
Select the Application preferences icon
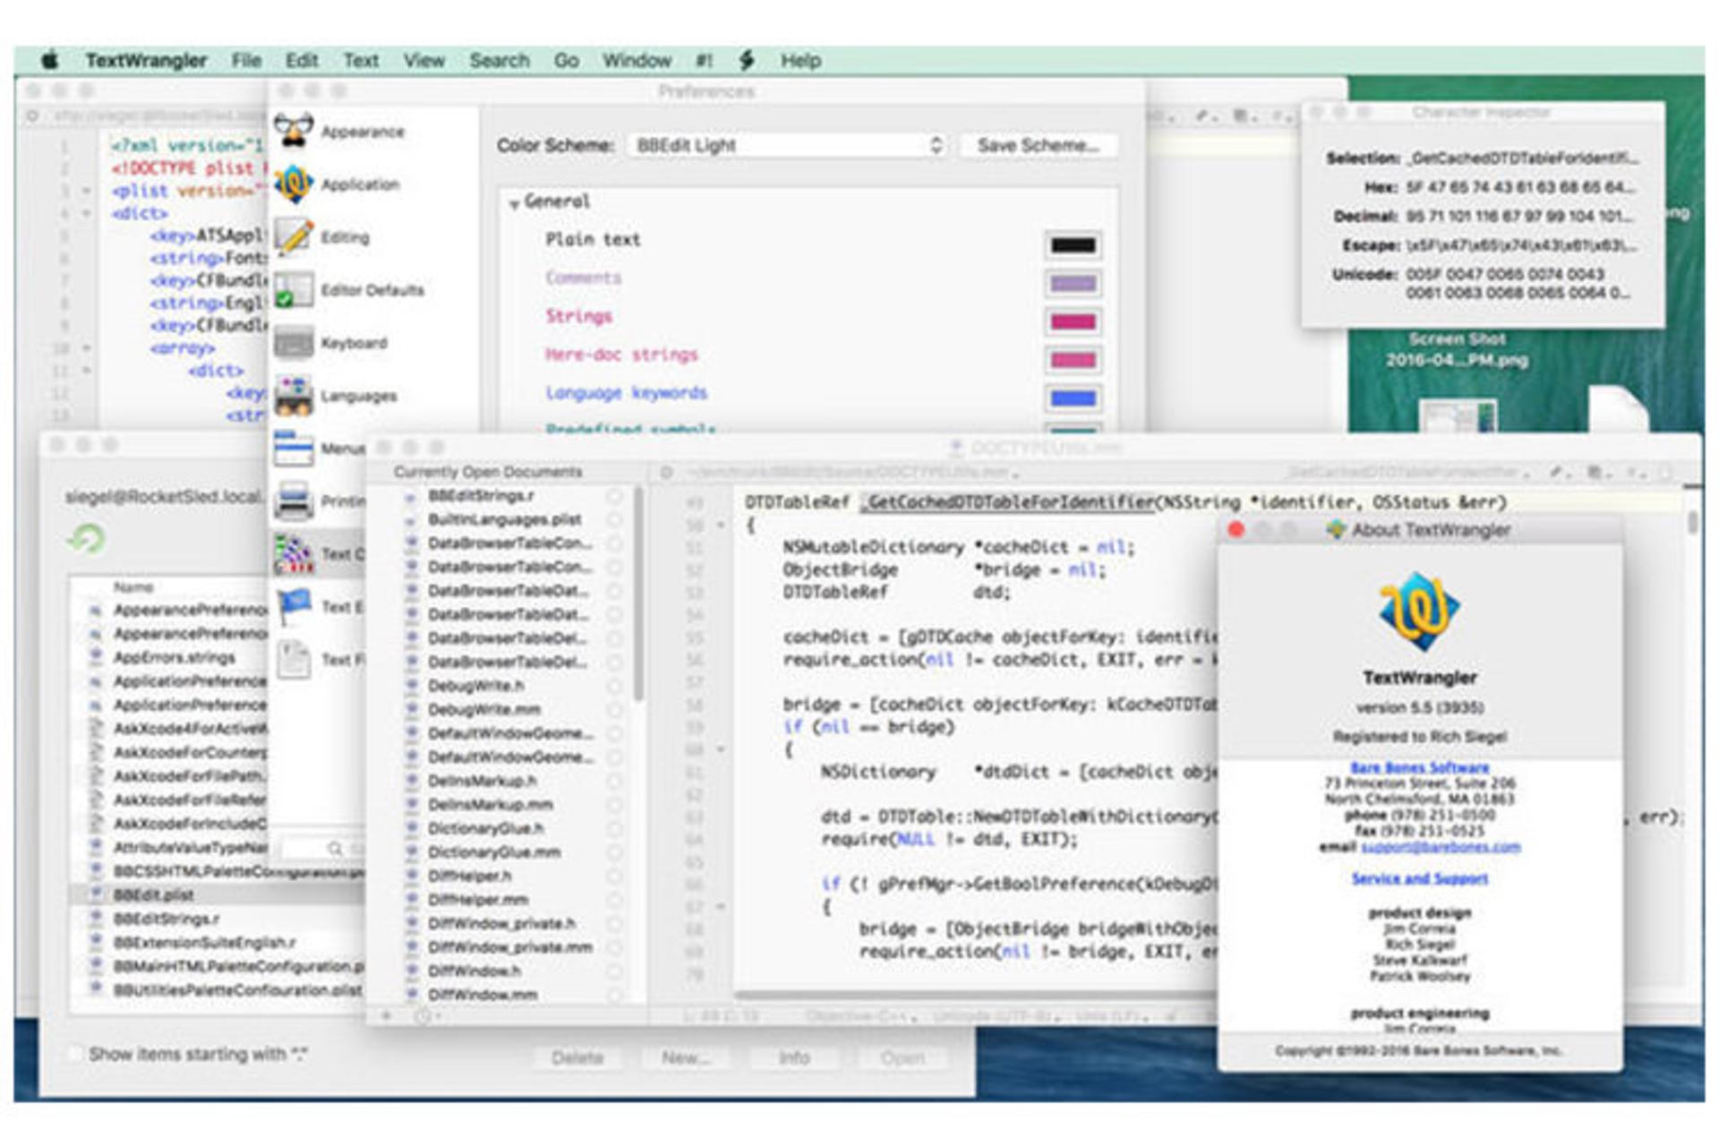point(294,184)
